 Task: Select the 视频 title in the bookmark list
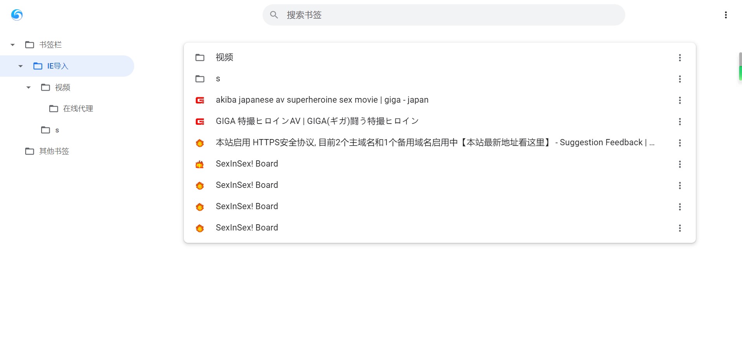[x=225, y=57]
